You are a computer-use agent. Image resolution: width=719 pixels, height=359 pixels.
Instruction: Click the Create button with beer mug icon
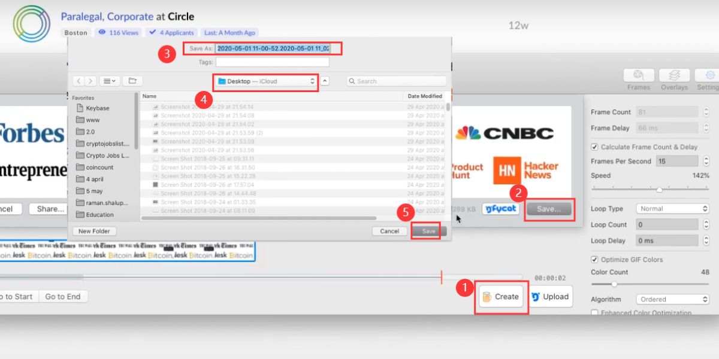[501, 296]
